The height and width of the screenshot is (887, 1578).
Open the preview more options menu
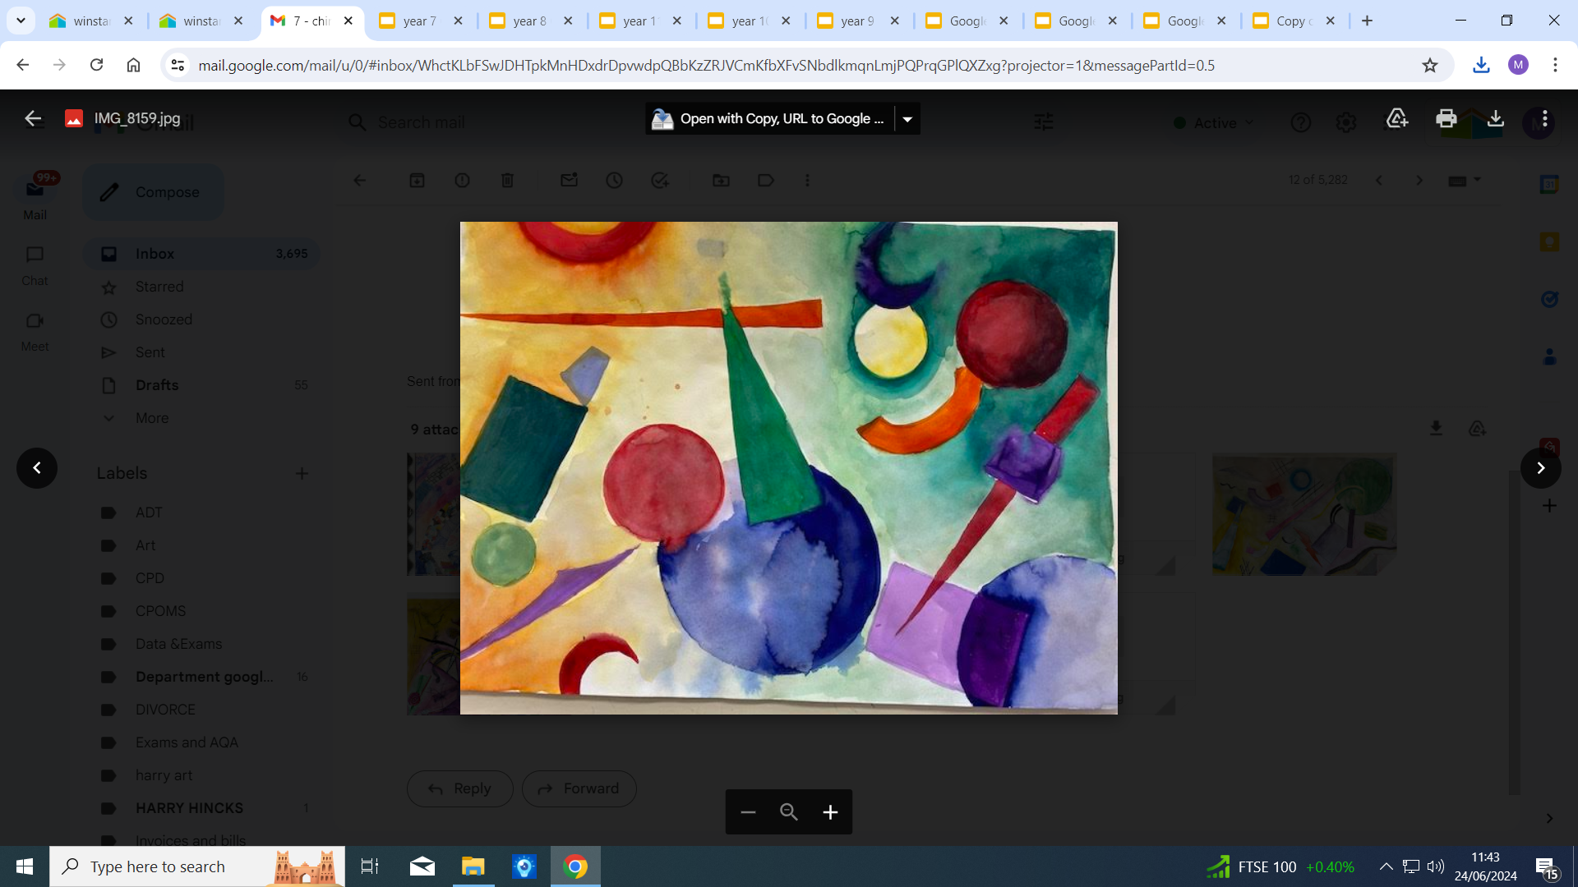pos(1545,118)
